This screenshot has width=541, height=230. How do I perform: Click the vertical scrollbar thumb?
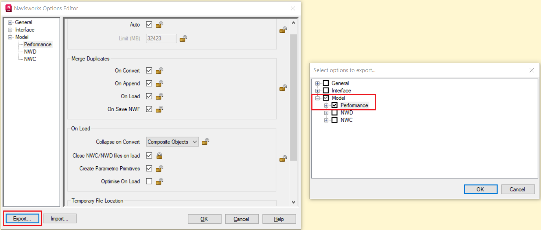coord(293,98)
